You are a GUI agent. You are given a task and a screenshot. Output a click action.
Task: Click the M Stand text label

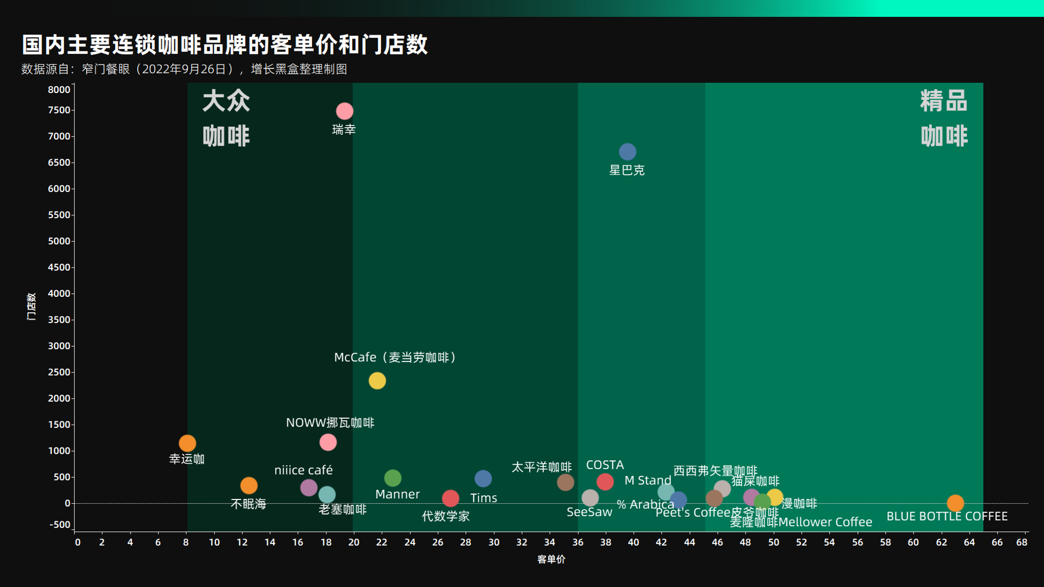tap(648, 480)
